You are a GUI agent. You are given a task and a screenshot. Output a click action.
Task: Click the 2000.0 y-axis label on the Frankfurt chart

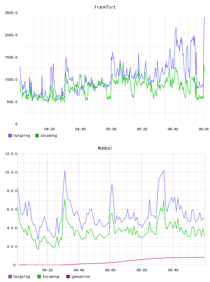[11, 35]
